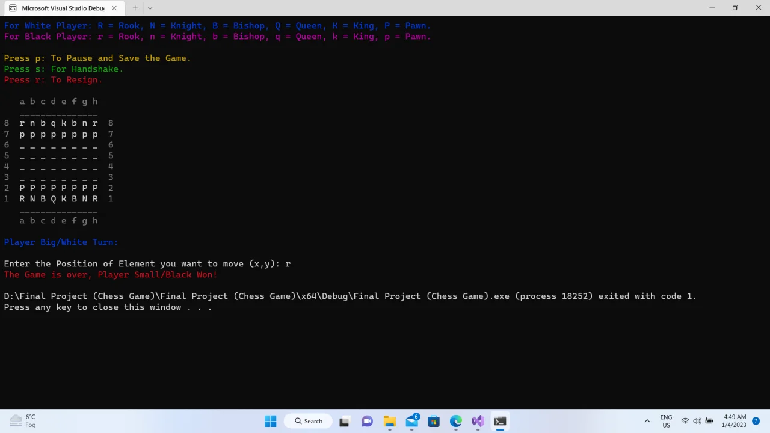Open Windows Start menu
Viewport: 770px width, 433px height.
(x=270, y=421)
